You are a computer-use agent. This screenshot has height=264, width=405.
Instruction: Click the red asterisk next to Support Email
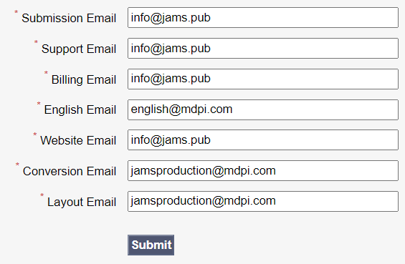click(x=36, y=42)
